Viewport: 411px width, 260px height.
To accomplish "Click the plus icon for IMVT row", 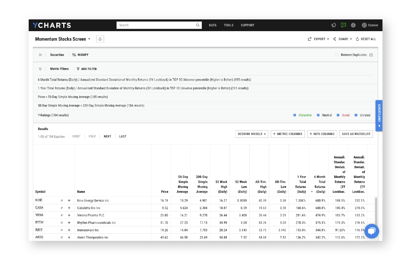I will point(69,230).
